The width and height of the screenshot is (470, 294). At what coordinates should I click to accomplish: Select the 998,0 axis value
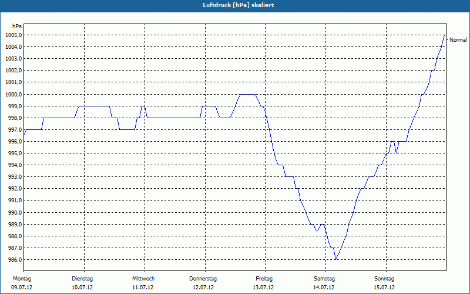pos(15,118)
